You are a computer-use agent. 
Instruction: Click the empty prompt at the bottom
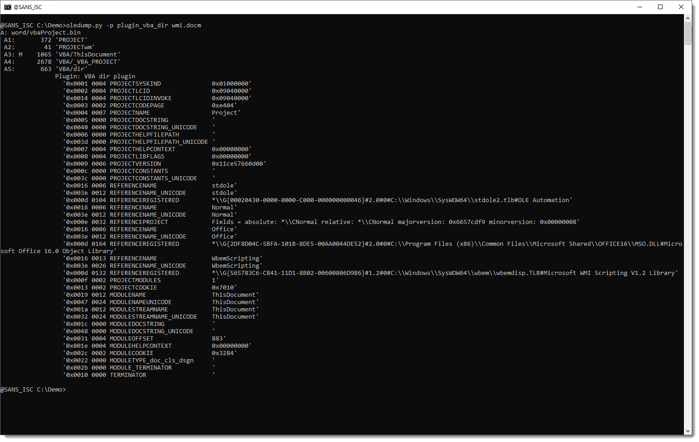point(68,390)
